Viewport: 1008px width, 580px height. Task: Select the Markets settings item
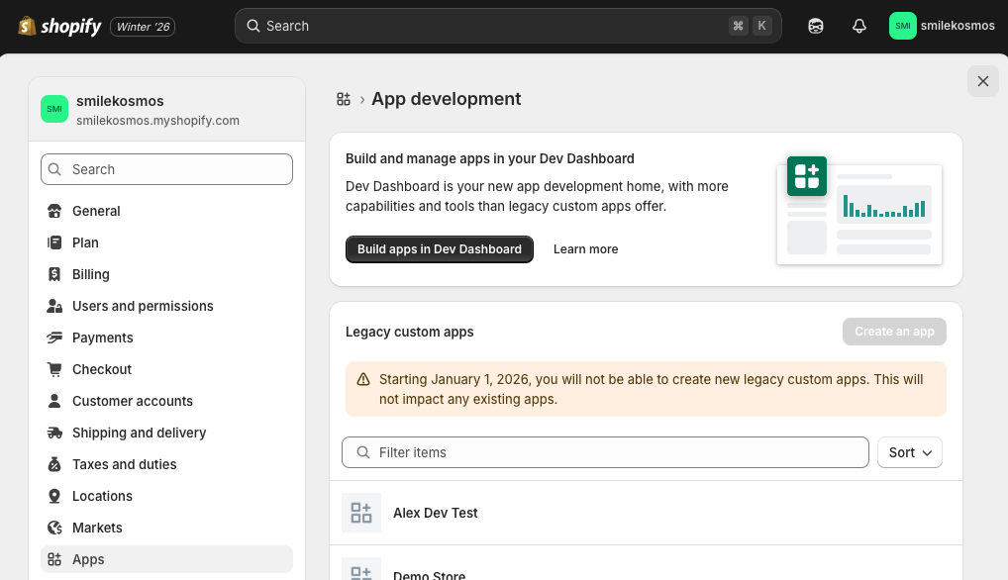[x=97, y=528]
